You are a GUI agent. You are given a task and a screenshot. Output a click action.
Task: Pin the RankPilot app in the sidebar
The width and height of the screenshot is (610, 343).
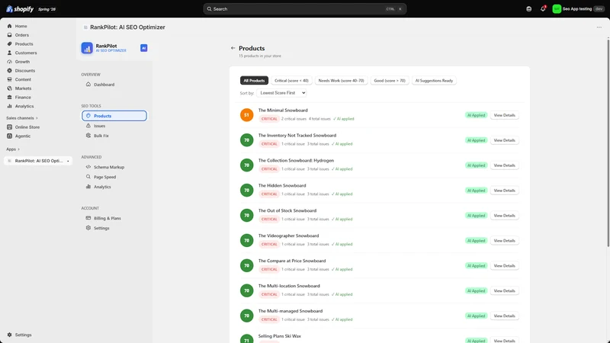pos(68,161)
